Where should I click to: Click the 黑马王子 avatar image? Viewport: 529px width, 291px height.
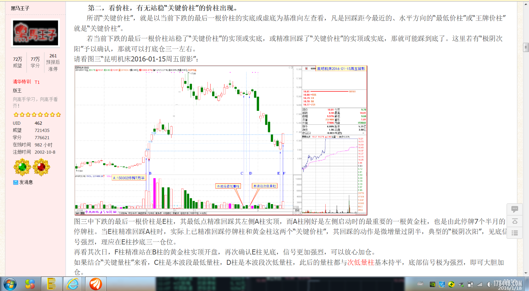(36, 33)
